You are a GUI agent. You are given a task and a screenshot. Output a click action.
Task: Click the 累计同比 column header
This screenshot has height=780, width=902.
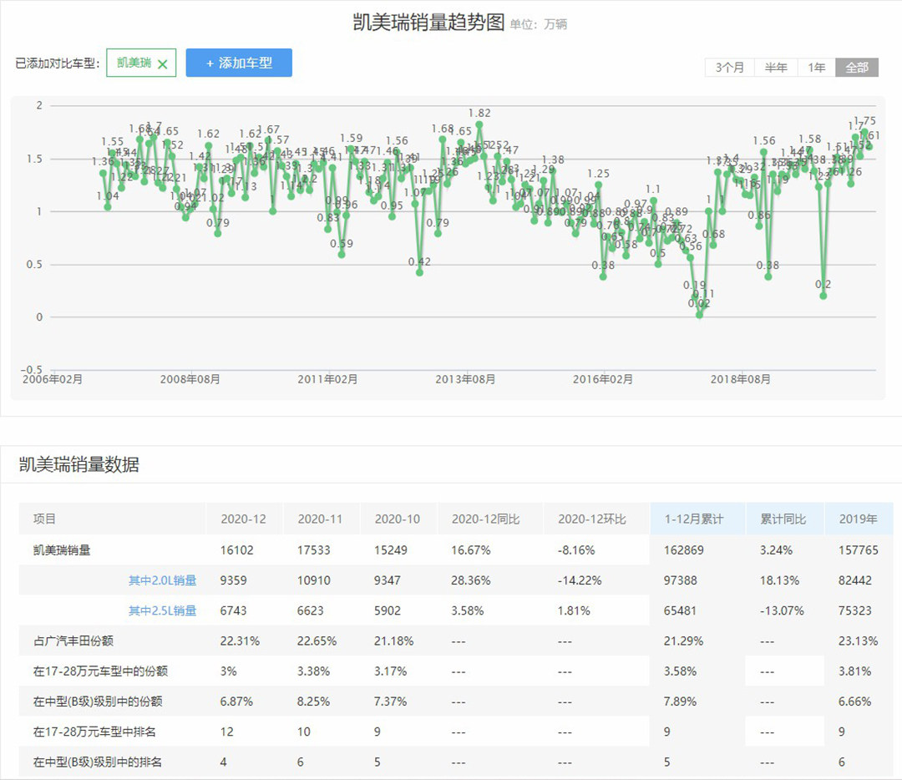click(x=783, y=519)
